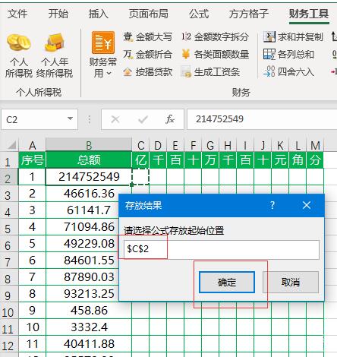Open the 个人年终所得税 house icon
This screenshot has height=357, width=337.
click(54, 43)
